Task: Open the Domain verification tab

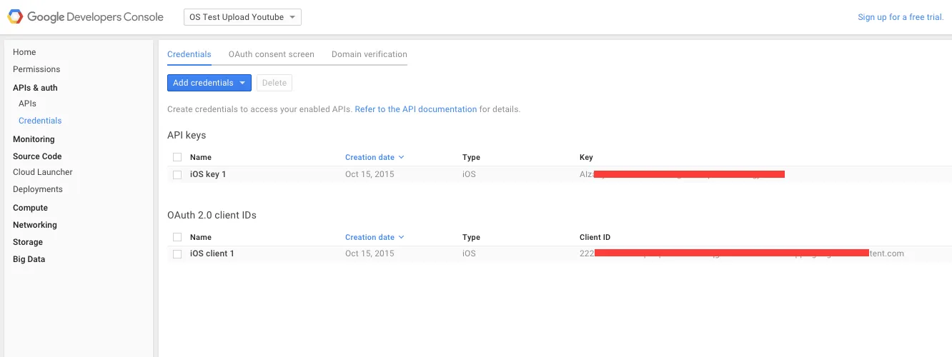Action: (x=369, y=54)
